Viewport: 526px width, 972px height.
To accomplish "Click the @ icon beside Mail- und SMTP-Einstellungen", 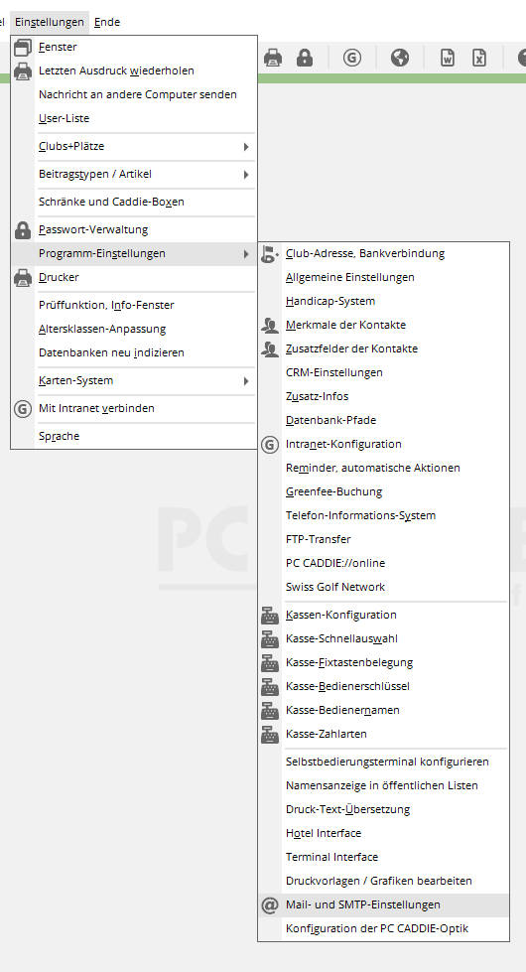I will click(x=270, y=905).
